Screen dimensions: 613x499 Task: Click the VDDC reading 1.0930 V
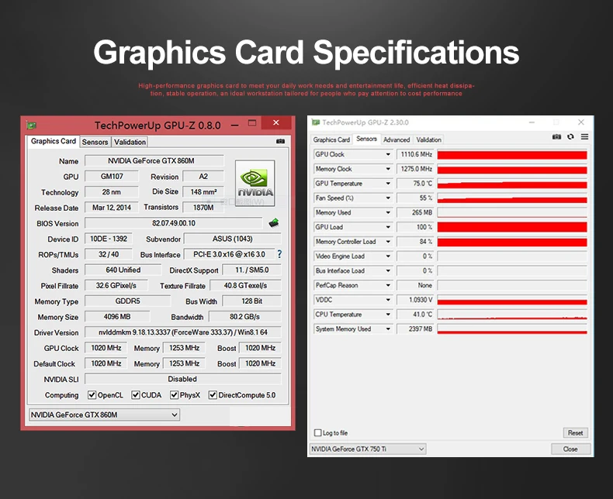tap(415, 300)
